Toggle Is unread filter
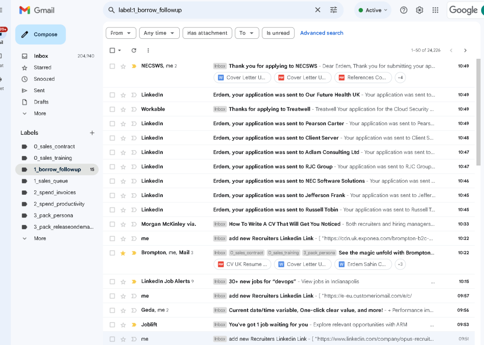The width and height of the screenshot is (484, 345). coord(278,33)
